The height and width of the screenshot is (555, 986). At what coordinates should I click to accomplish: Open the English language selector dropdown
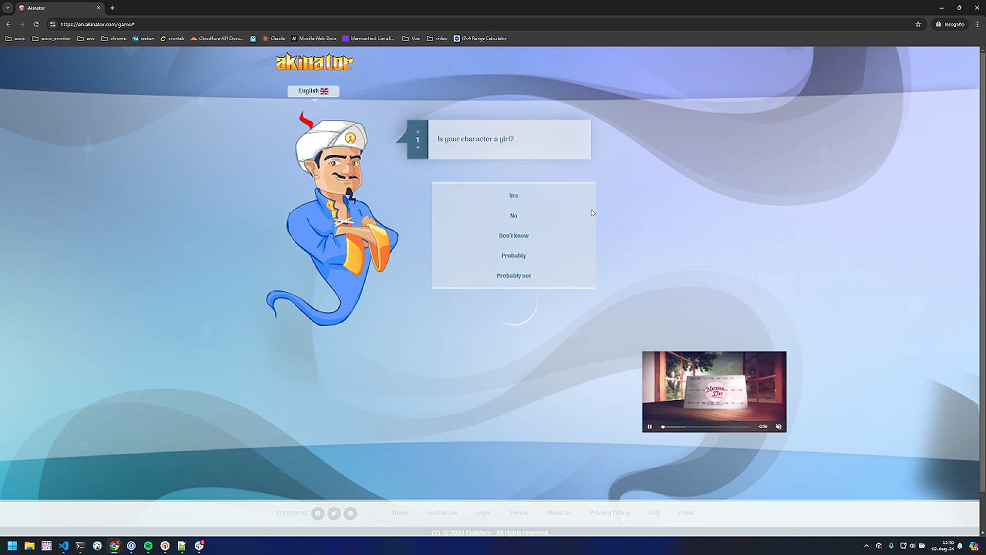tap(313, 91)
